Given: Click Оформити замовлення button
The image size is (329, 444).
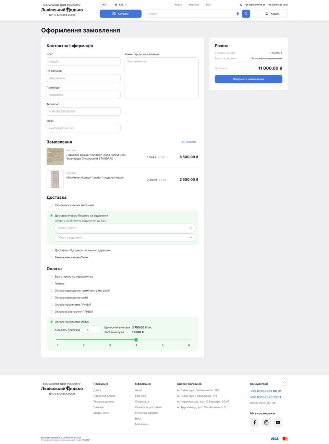Looking at the screenshot, I should 248,79.
